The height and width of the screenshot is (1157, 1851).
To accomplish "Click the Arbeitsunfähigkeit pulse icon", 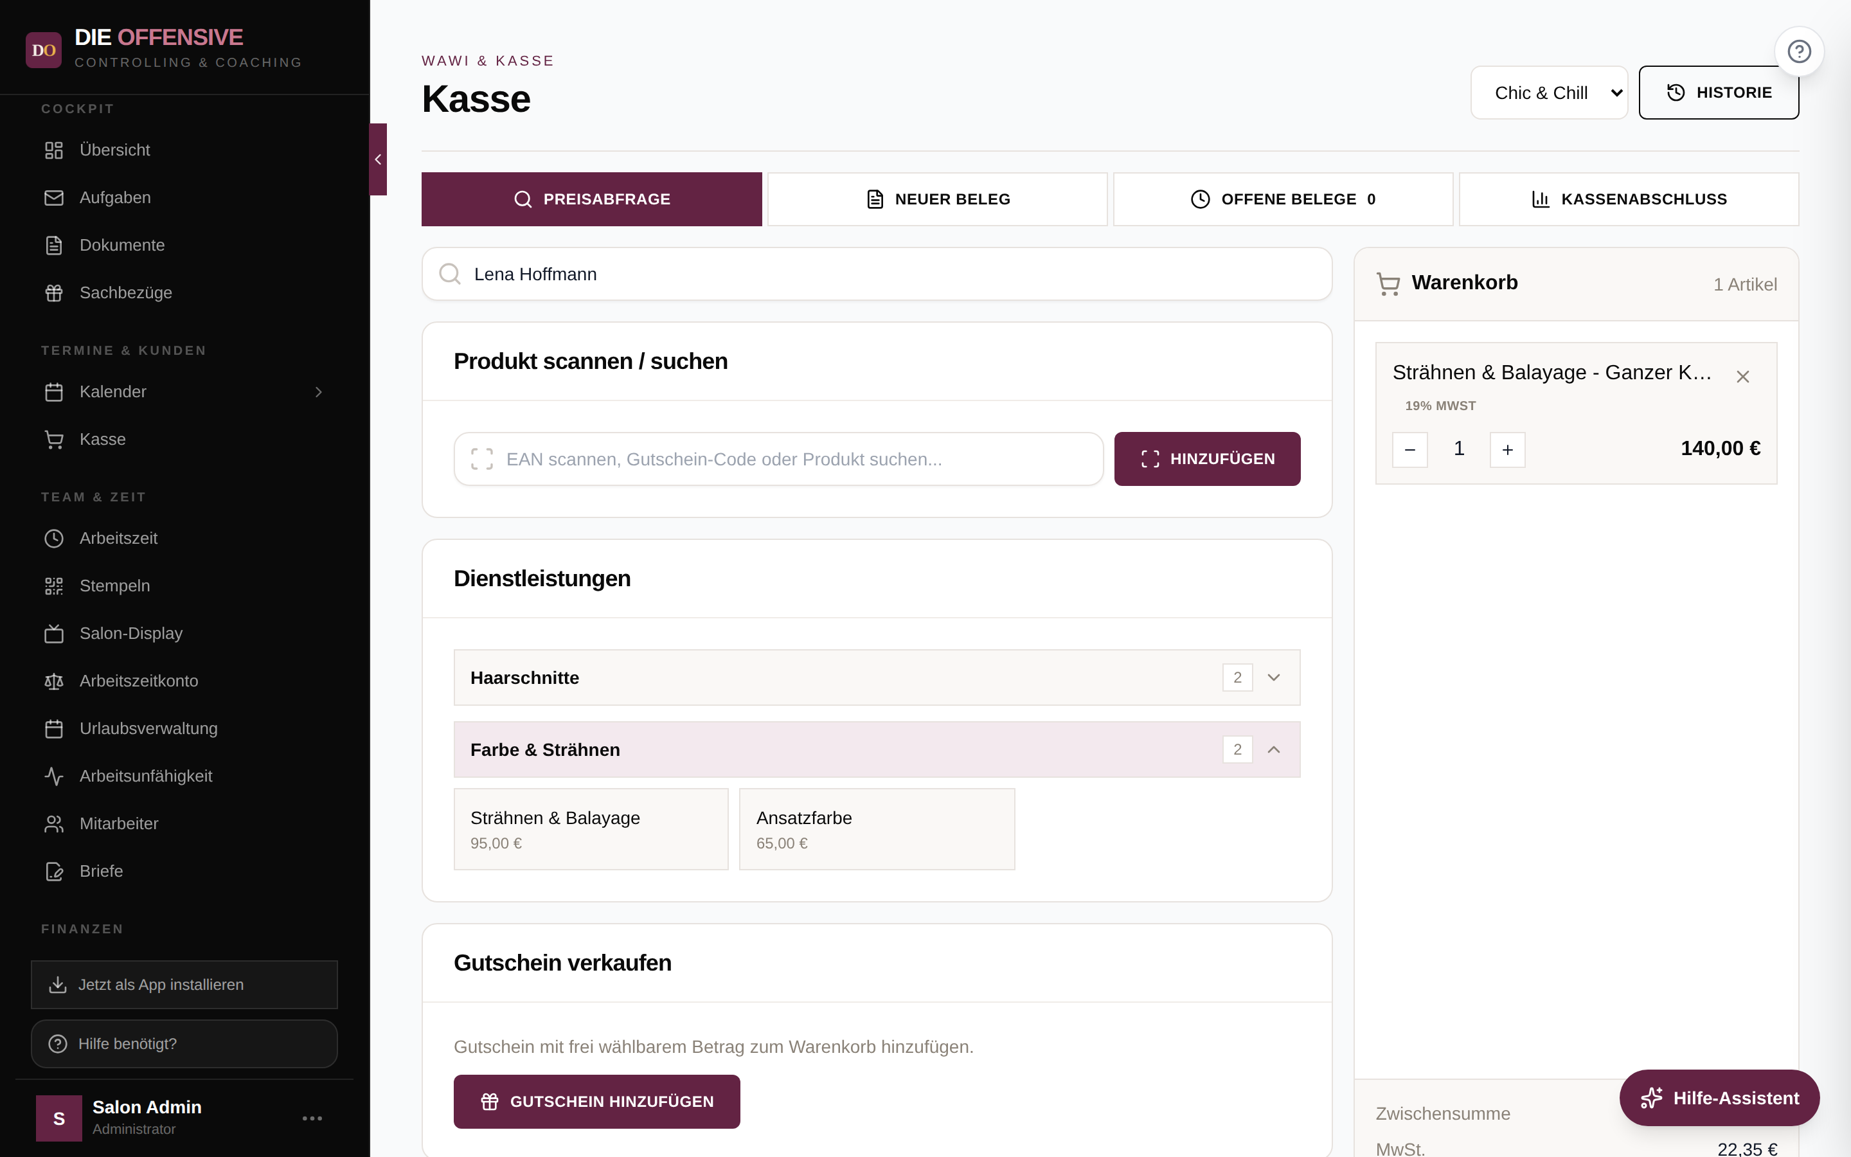I will click(x=53, y=776).
